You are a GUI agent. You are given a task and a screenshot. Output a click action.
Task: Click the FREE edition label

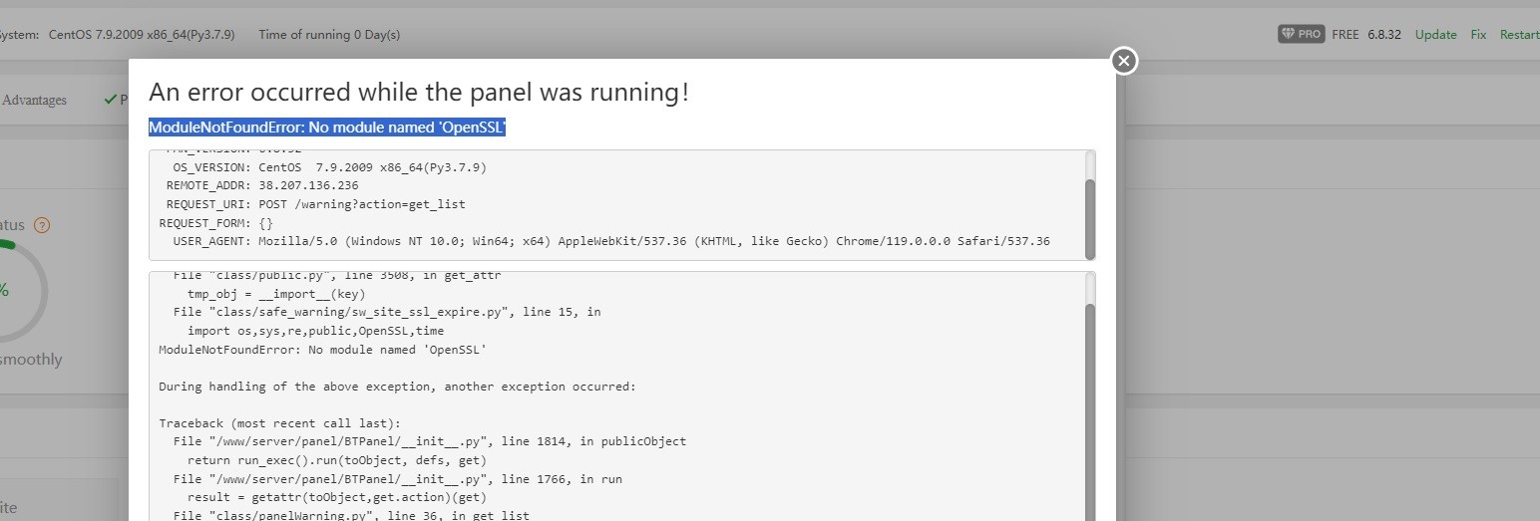[x=1345, y=34]
